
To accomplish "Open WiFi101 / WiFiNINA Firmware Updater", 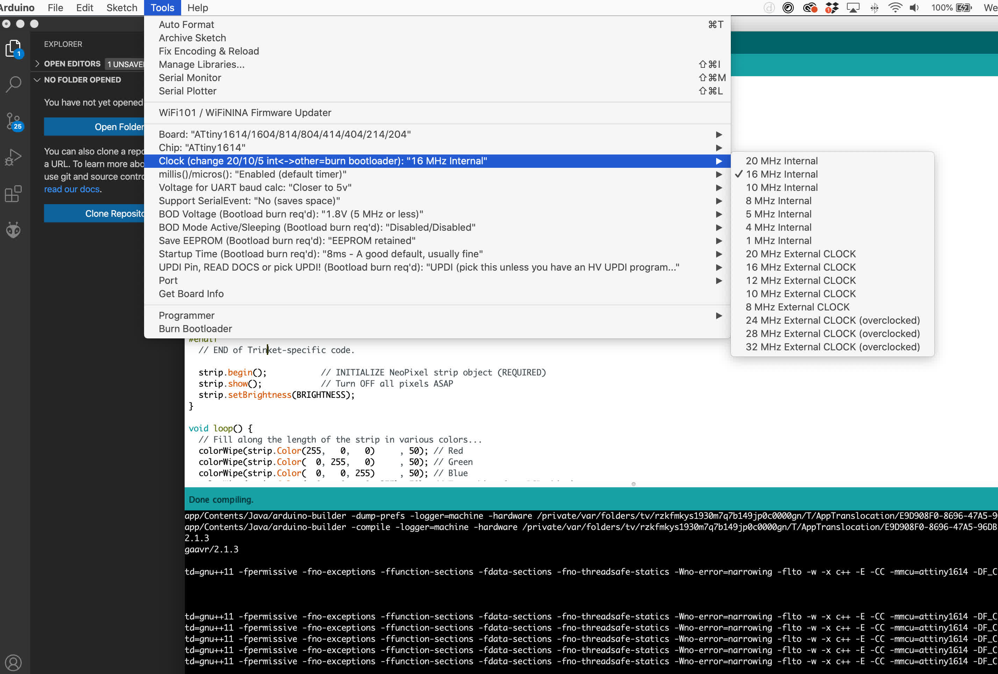I will (437, 113).
